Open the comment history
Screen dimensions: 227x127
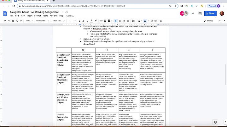coord(200,14)
